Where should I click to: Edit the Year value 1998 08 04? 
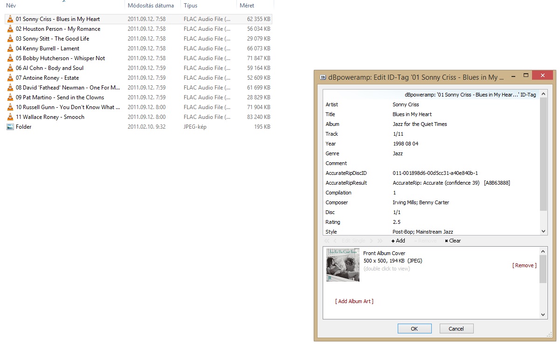[406, 144]
